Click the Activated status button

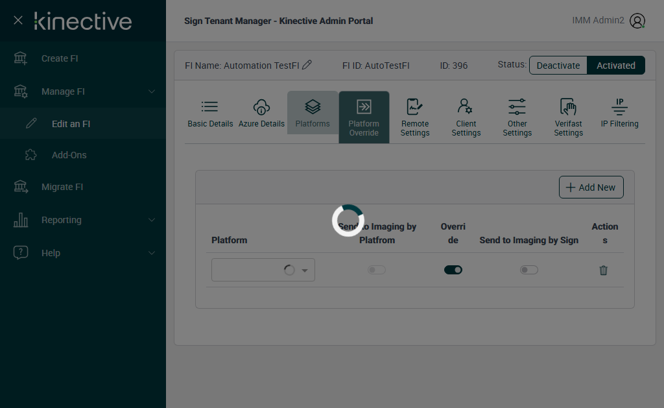click(616, 66)
